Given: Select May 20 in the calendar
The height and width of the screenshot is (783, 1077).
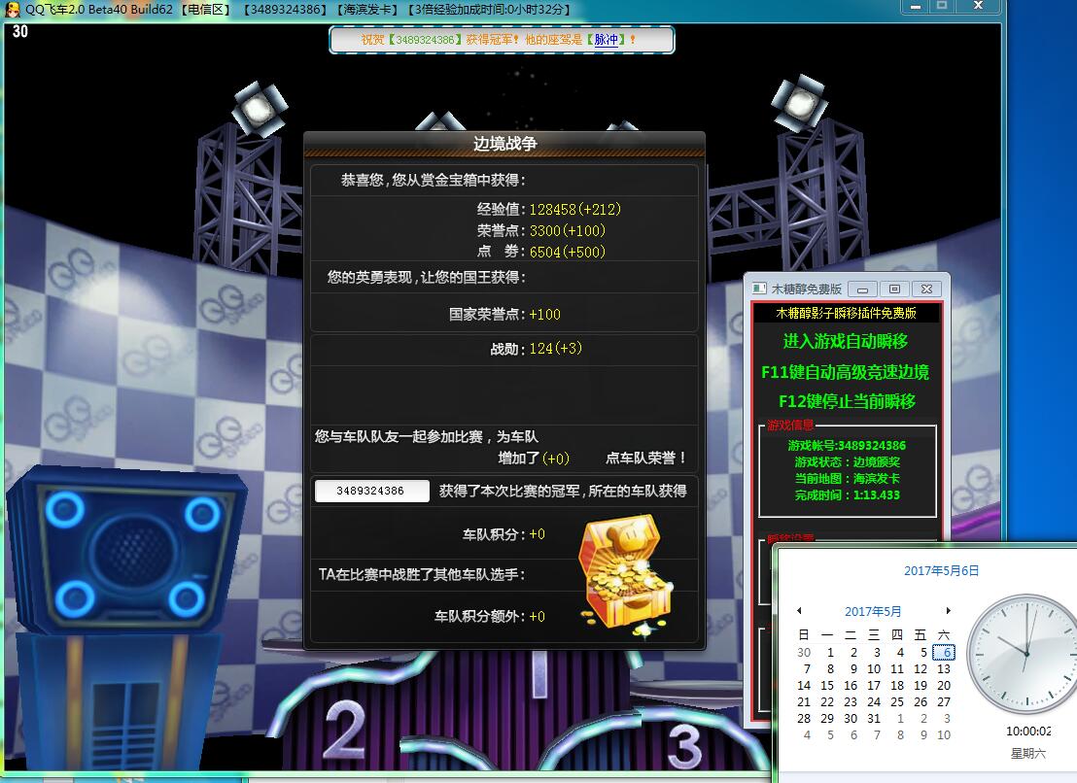Looking at the screenshot, I should pyautogui.click(x=944, y=686).
